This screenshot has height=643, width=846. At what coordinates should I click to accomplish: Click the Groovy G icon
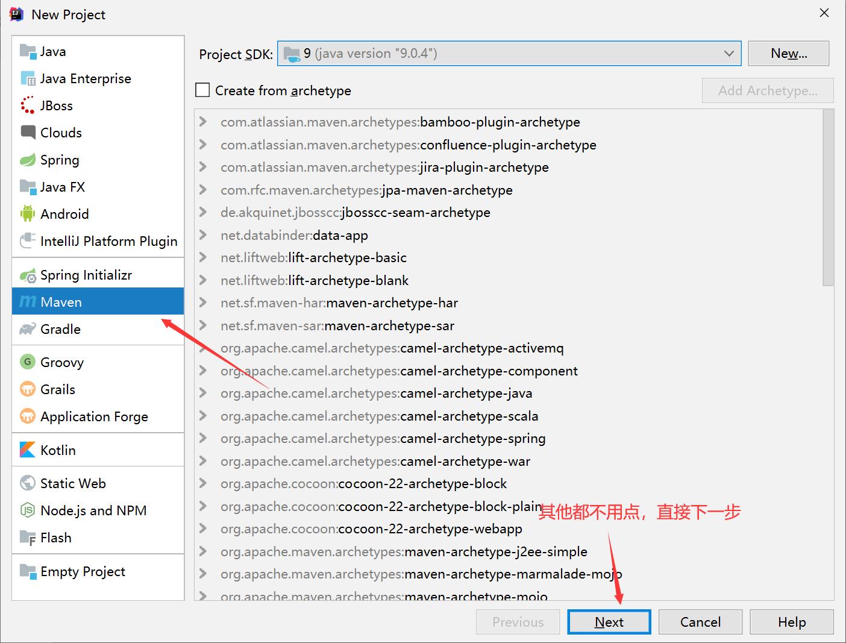click(28, 362)
